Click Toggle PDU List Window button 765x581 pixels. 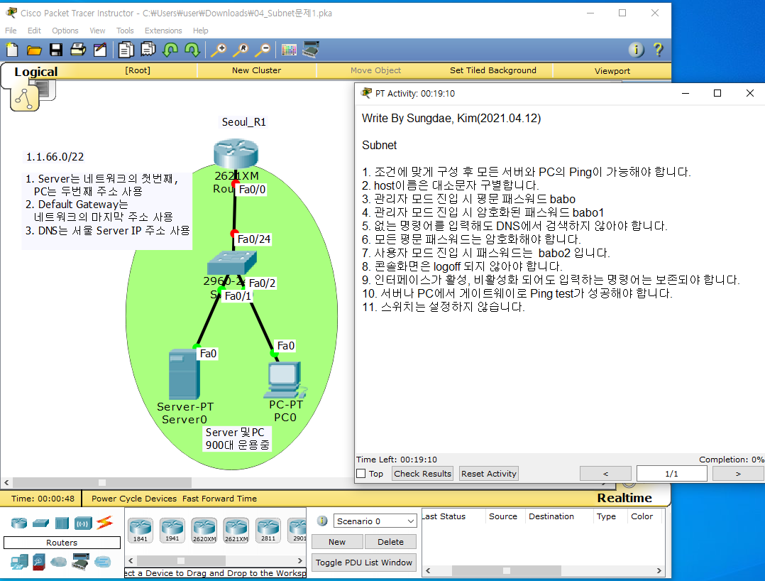coord(364,563)
